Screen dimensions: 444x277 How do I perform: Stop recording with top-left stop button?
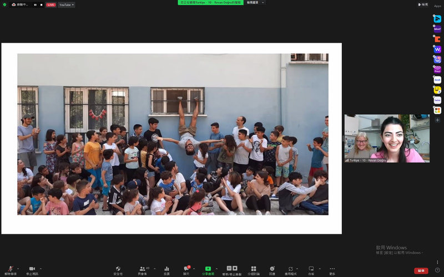coord(41,5)
